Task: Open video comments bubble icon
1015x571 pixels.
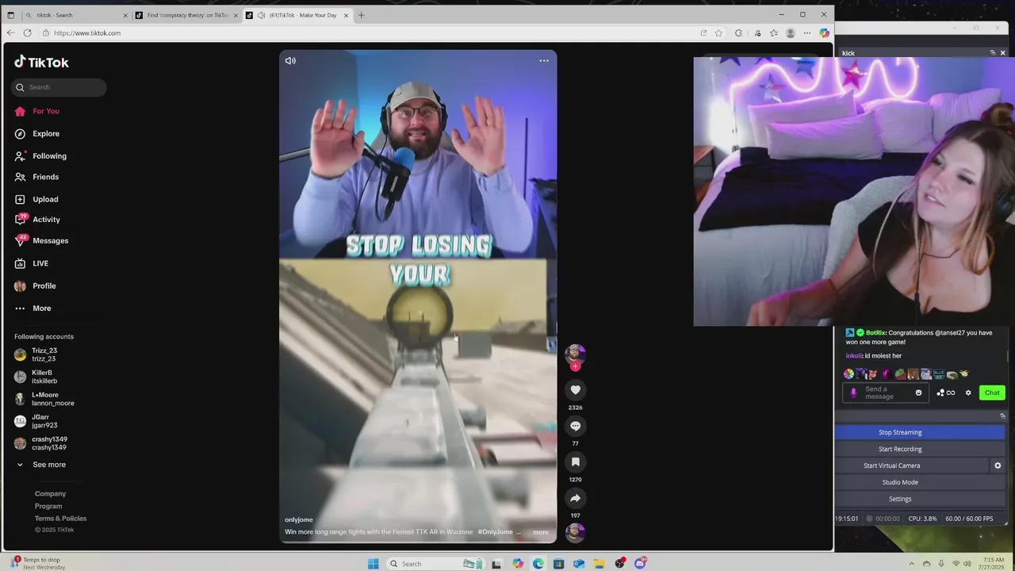Action: click(x=576, y=426)
